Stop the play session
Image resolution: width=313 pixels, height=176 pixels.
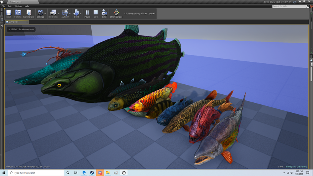point(96,13)
